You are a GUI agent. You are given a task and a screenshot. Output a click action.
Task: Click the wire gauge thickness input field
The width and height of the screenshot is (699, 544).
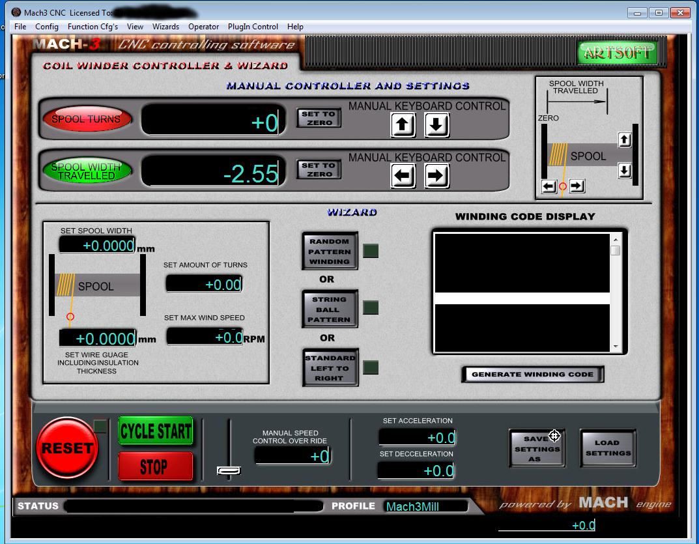click(x=97, y=338)
